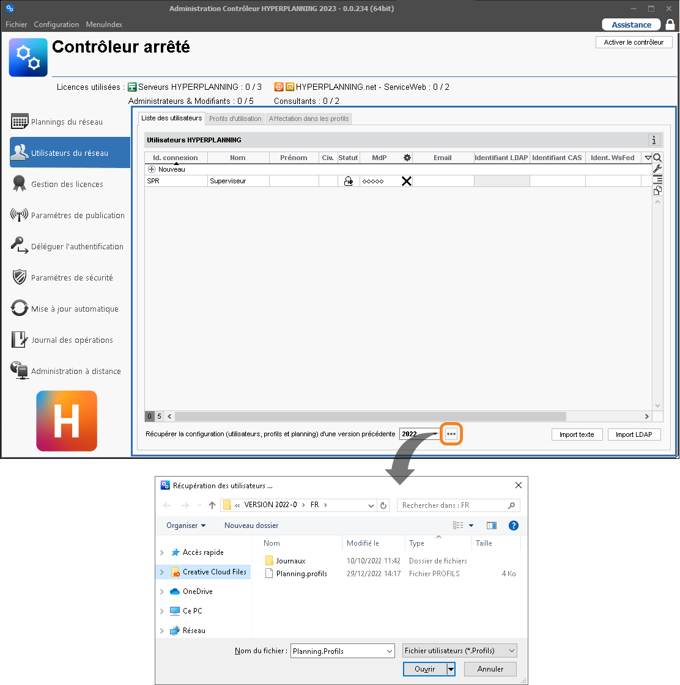Expand the Accès rapide tree node
Image resolution: width=680 pixels, height=685 pixels.
[162, 552]
